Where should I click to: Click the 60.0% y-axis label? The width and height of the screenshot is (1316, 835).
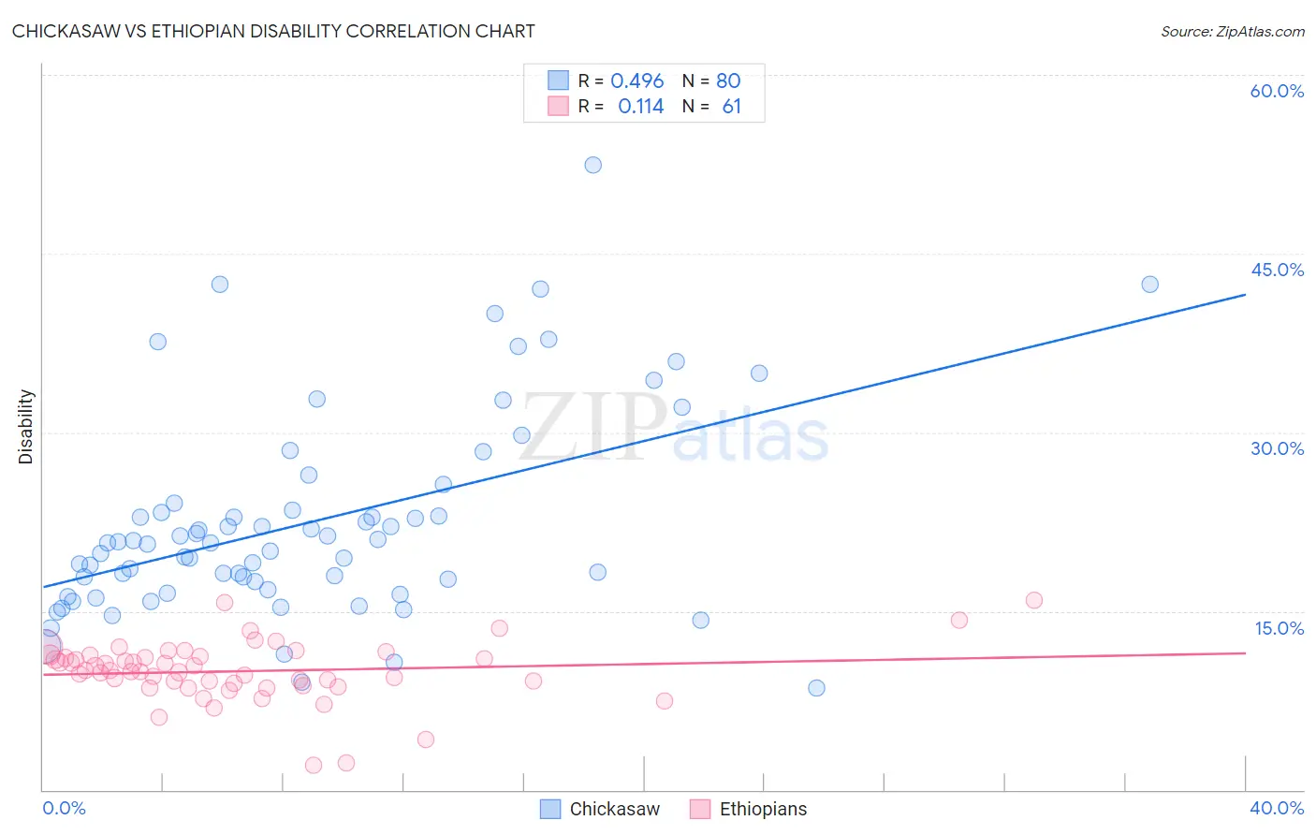point(1277,91)
